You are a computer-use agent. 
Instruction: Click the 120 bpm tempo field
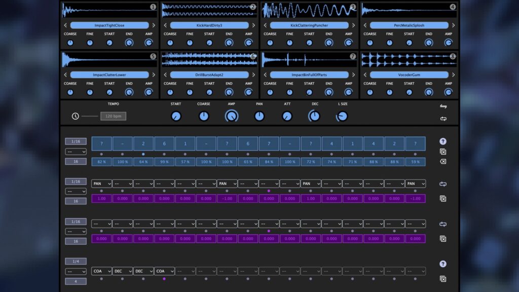113,116
